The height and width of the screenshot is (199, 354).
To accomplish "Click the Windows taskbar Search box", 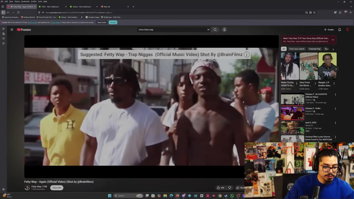I will (129, 196).
